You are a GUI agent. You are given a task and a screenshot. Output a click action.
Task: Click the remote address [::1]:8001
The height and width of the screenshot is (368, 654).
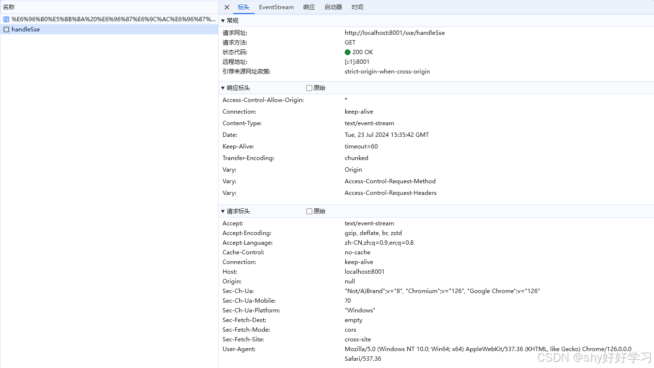tap(357, 62)
